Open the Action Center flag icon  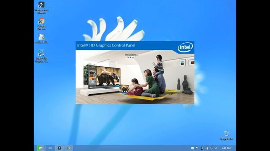pos(197,148)
